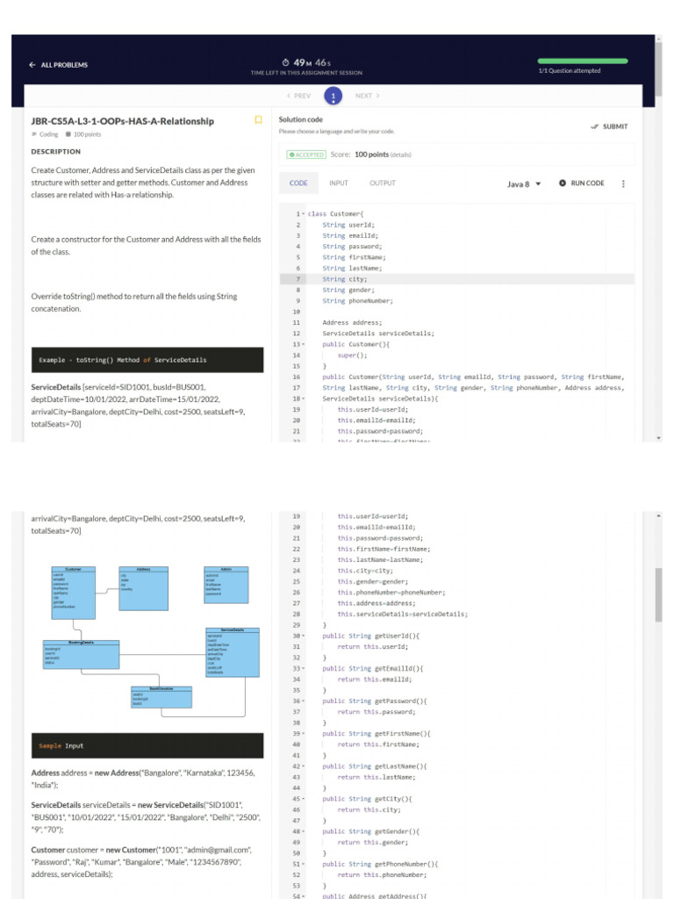Select question number 1 circle
This screenshot has width=674, height=899.
[333, 96]
